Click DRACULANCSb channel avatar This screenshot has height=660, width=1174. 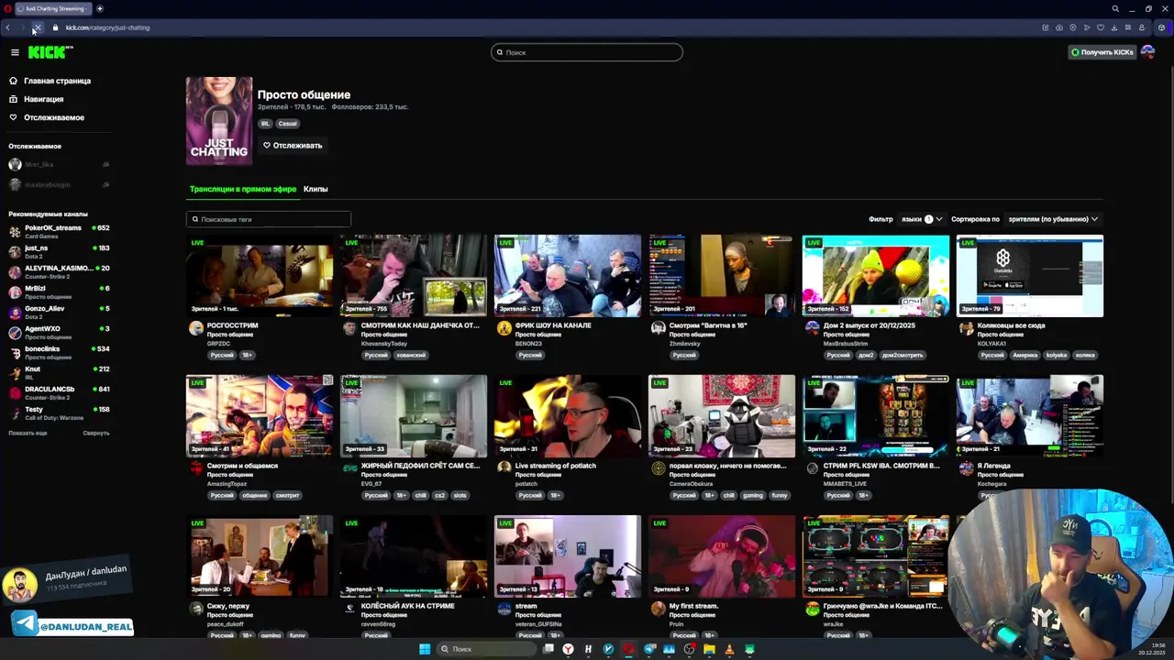coord(15,392)
